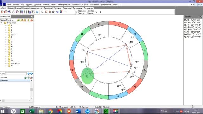This screenshot has height=114, width=203.
Task: Open Google Chrome from the taskbar
Action: 50,111
